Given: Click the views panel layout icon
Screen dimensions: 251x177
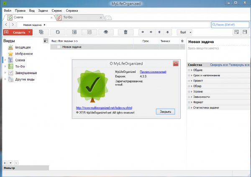Looking at the screenshot, I should tap(46, 41).
